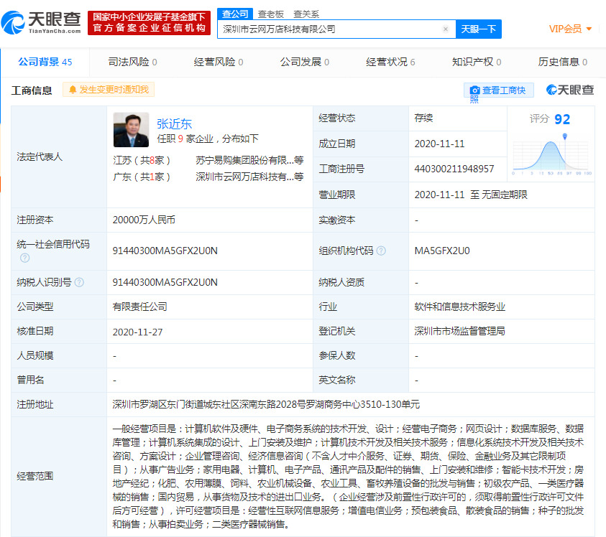Open 张近东 legal representative link
606x537 pixels.
tap(174, 124)
